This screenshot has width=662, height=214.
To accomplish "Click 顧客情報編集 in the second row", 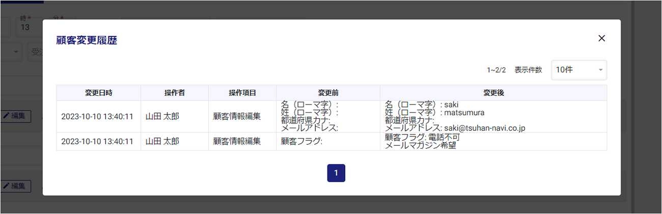I will pyautogui.click(x=237, y=141).
